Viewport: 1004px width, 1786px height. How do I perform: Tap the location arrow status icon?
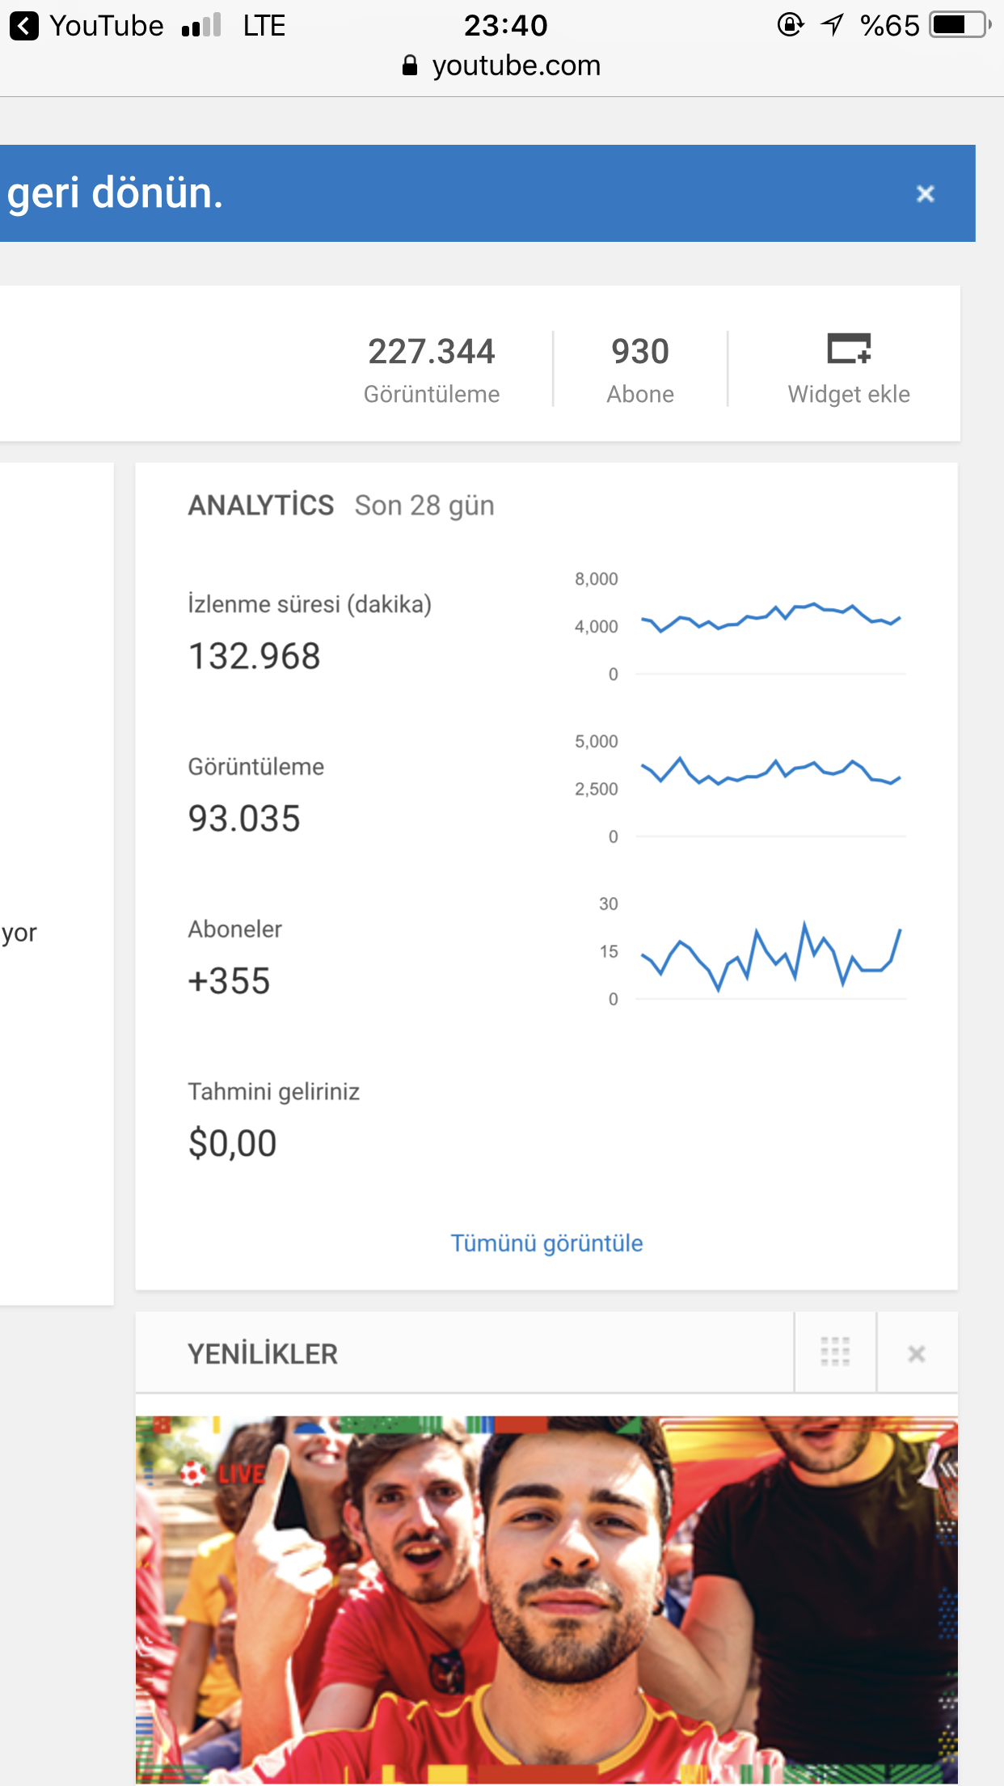tap(832, 25)
